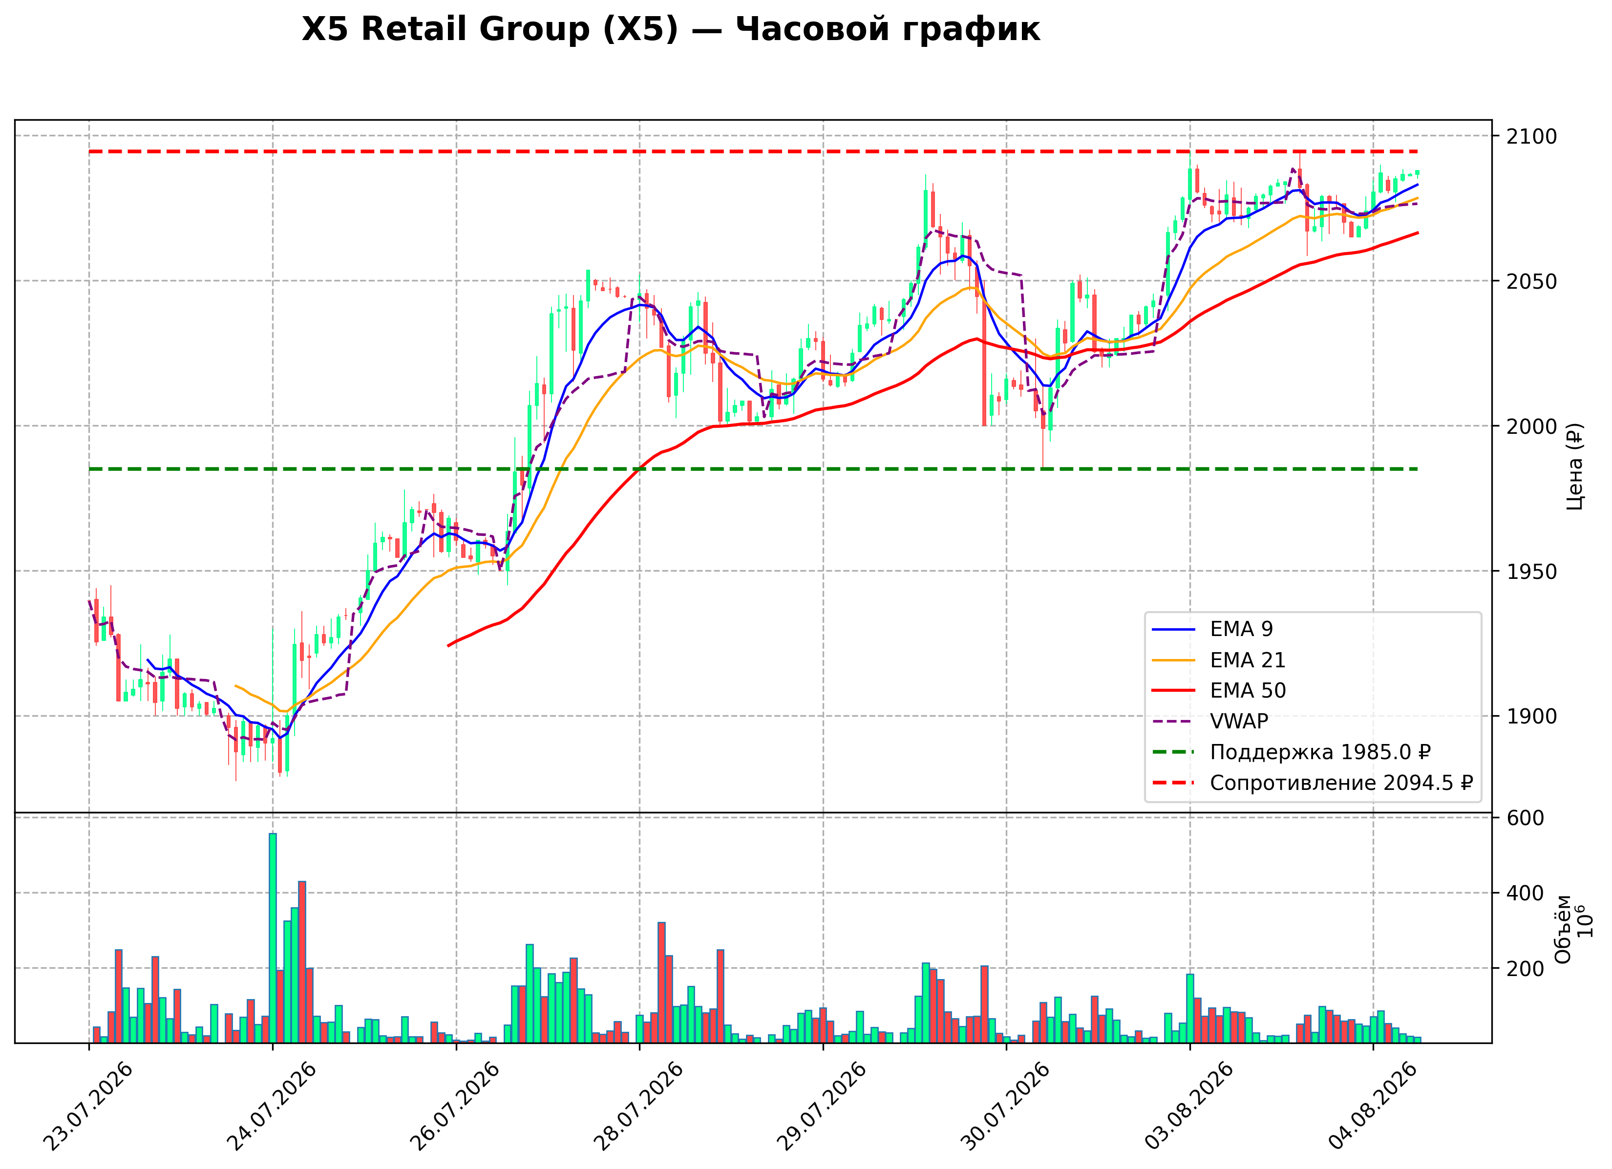The width and height of the screenshot is (1612, 1169).
Task: Click the 400 volume axis tick label
Action: [1525, 893]
